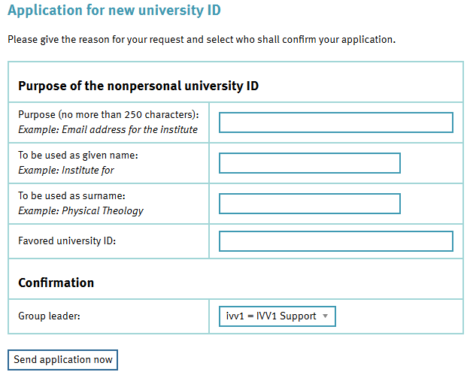The width and height of the screenshot is (467, 378).
Task: Click the 'Example: Institute for' hint text
Action: coord(66,171)
